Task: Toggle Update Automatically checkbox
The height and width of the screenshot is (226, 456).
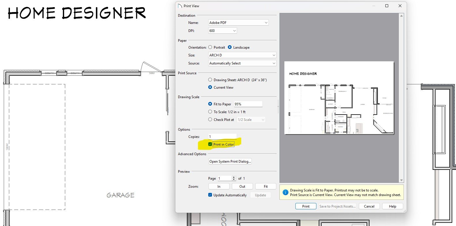Action: coord(210,195)
